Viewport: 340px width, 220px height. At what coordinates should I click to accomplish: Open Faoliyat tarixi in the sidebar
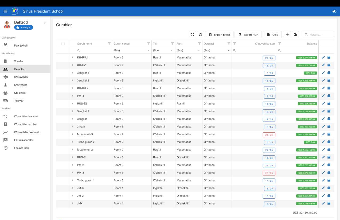point(25,148)
